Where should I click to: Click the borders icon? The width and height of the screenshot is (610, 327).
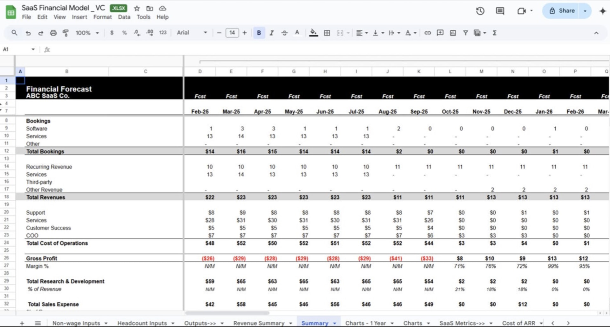click(327, 33)
